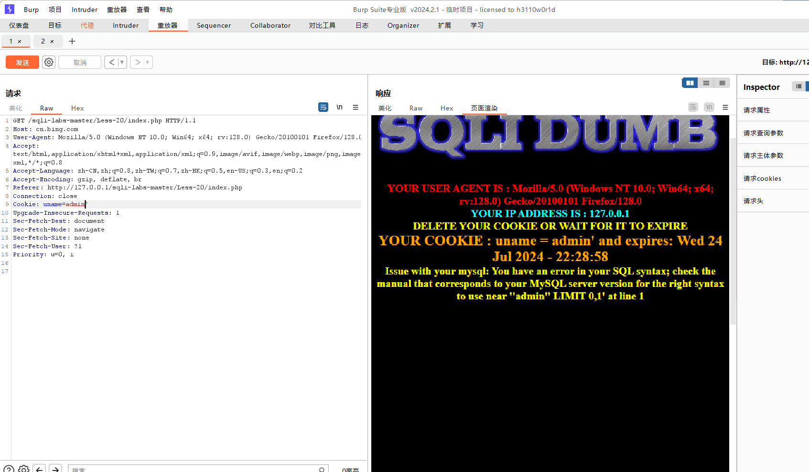The width and height of the screenshot is (809, 472).
Task: Select top-bottom layout view
Action: pos(706,83)
